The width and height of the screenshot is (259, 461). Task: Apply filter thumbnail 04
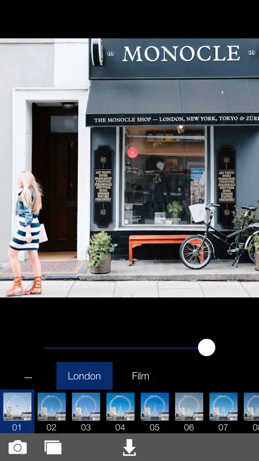click(120, 411)
